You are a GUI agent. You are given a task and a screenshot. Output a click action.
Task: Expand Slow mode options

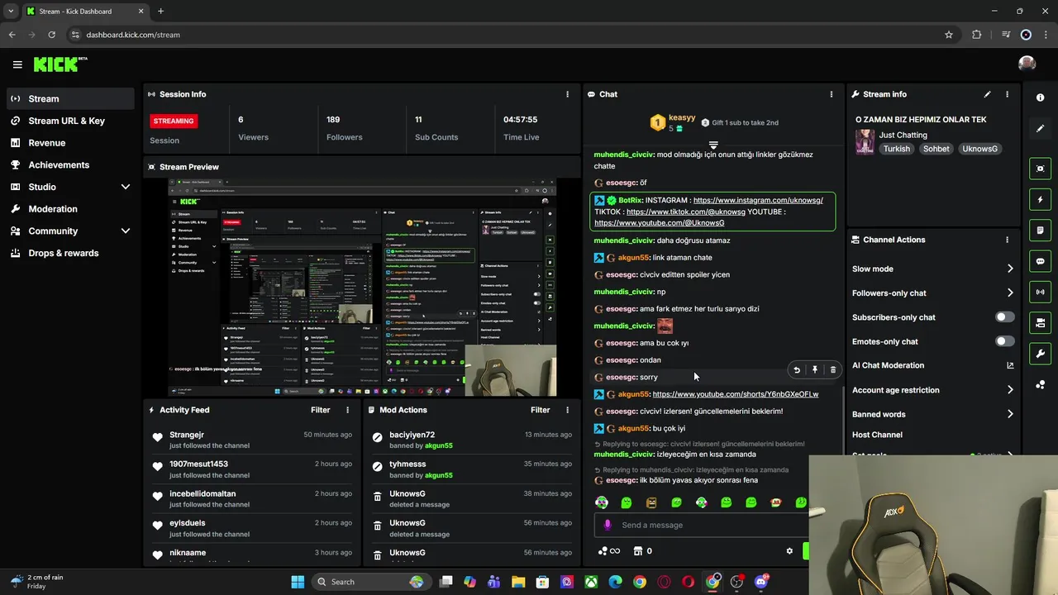pyautogui.click(x=1009, y=269)
